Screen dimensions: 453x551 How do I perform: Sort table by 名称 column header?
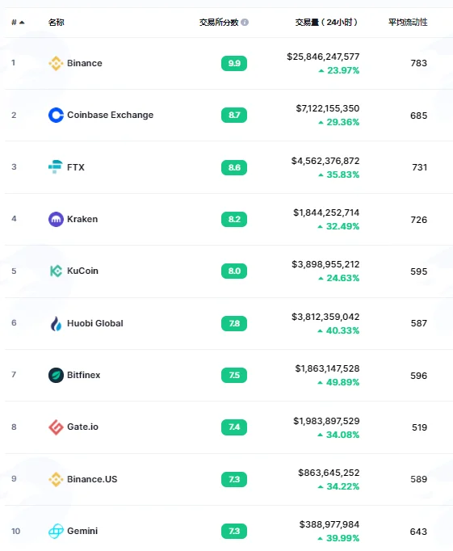click(57, 23)
